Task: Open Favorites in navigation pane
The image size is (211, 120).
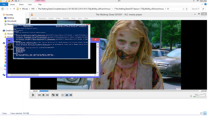Action: coord(9,15)
